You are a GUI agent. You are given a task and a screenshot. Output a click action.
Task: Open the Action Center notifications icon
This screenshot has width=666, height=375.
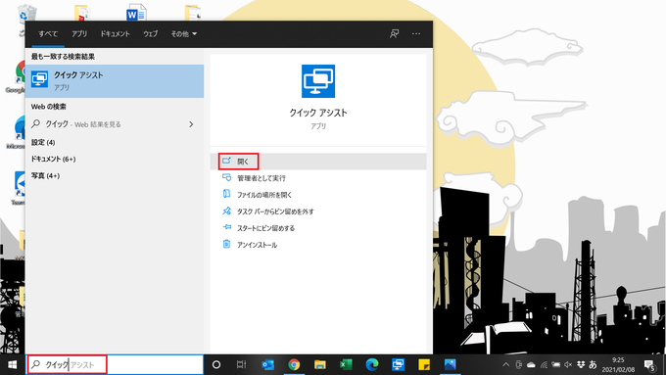[650, 364]
